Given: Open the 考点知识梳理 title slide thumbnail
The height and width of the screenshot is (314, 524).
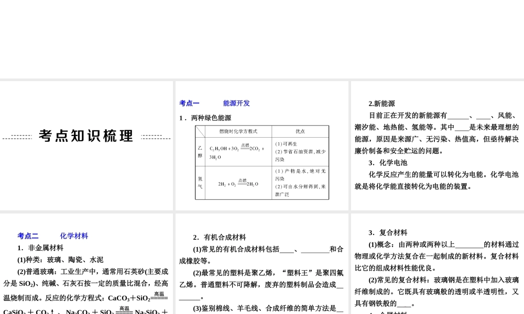Looking at the screenshot, I should coord(86,145).
